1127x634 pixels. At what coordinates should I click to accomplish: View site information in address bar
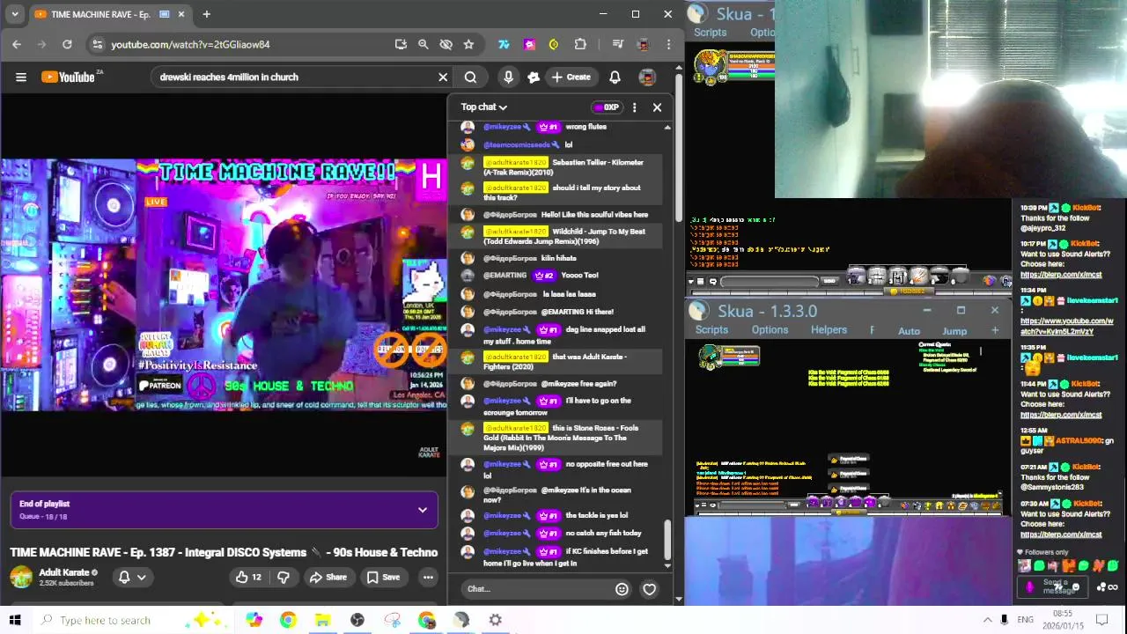(97, 44)
